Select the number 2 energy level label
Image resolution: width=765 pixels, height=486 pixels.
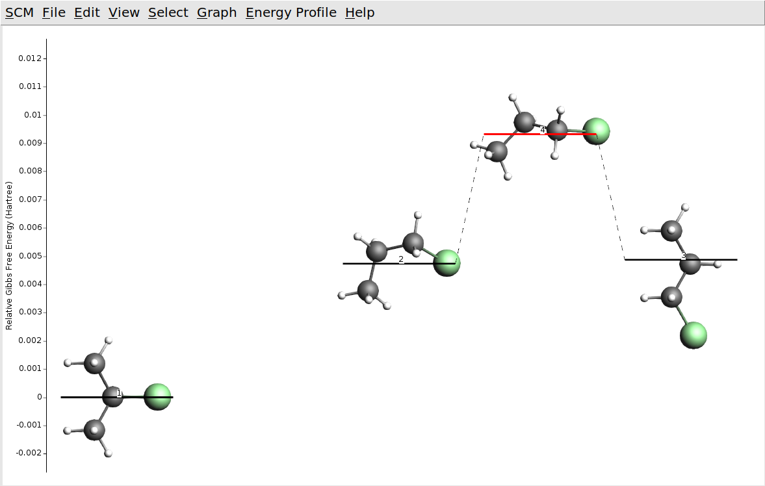coord(401,259)
